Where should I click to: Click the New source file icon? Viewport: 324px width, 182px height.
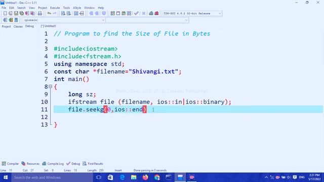[x=5, y=14]
